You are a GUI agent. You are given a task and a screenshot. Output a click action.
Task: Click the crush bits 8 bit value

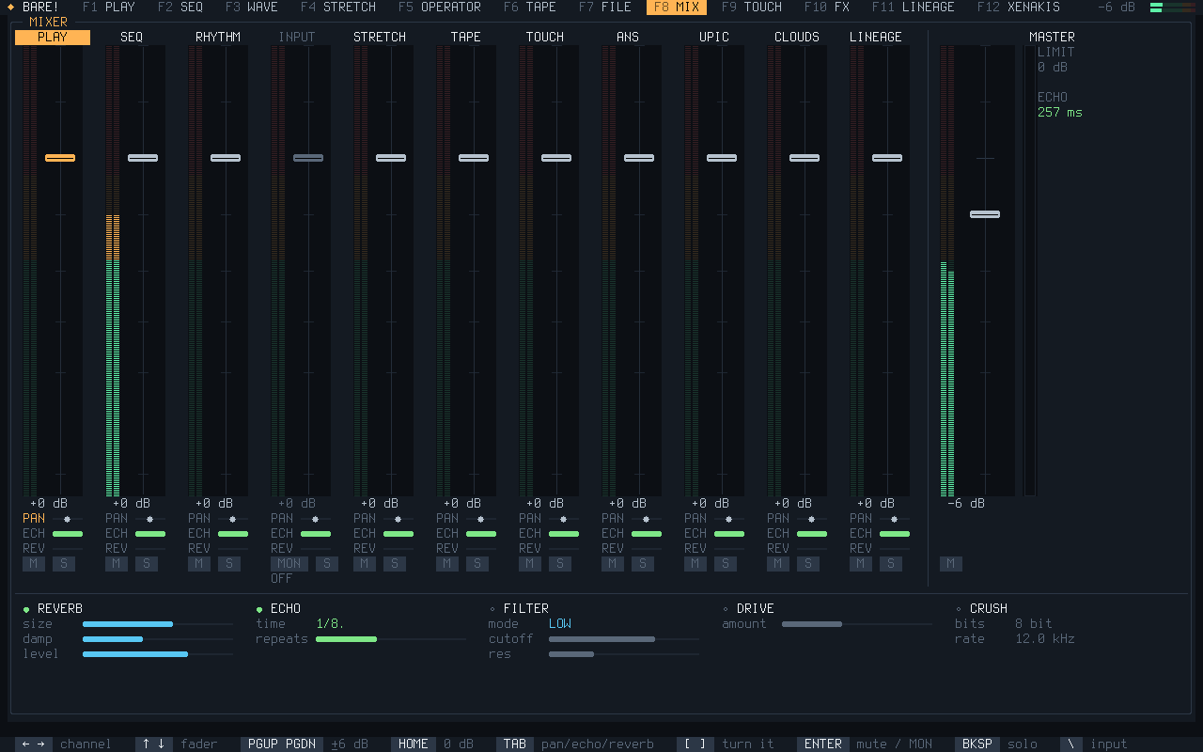(1034, 624)
